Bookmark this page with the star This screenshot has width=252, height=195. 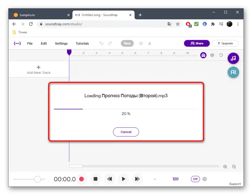(177, 24)
